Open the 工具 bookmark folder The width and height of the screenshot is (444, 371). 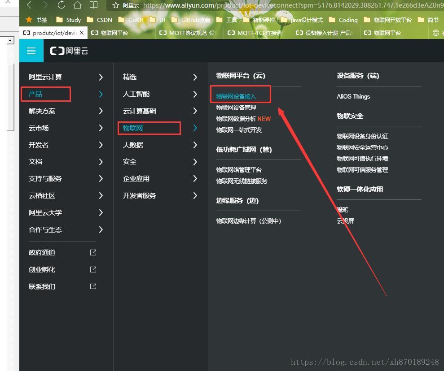(227, 20)
